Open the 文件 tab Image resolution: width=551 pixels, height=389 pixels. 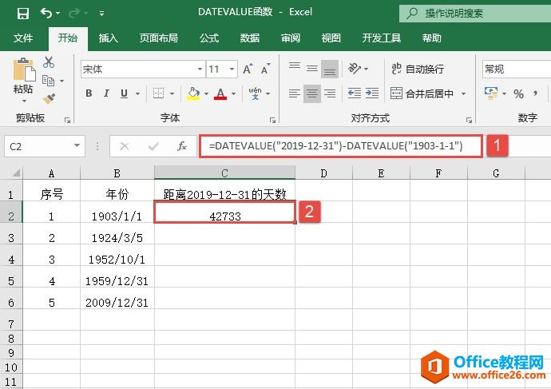(23, 38)
